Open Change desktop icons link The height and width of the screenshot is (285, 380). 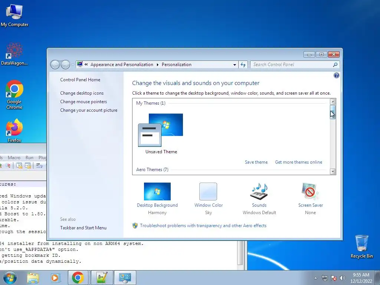point(82,93)
